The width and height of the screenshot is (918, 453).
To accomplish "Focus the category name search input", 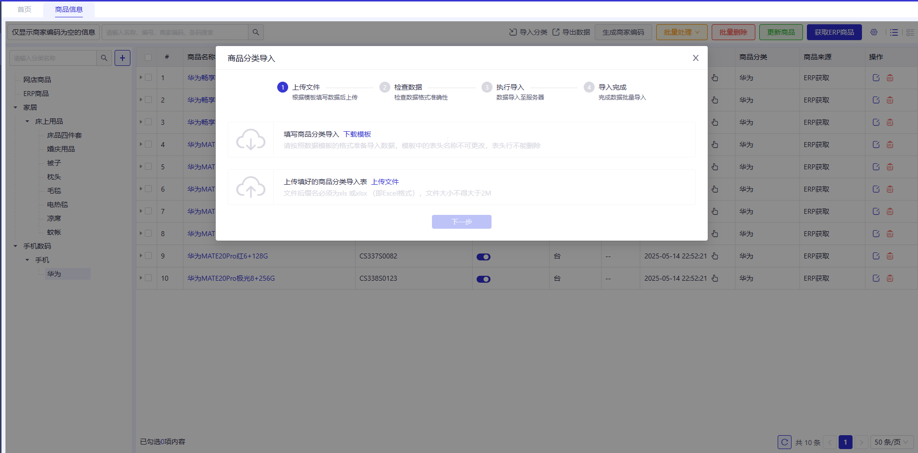I will 53,58.
